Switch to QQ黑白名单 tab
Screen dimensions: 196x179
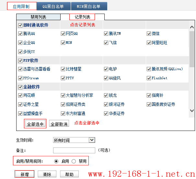[x=54, y=6]
